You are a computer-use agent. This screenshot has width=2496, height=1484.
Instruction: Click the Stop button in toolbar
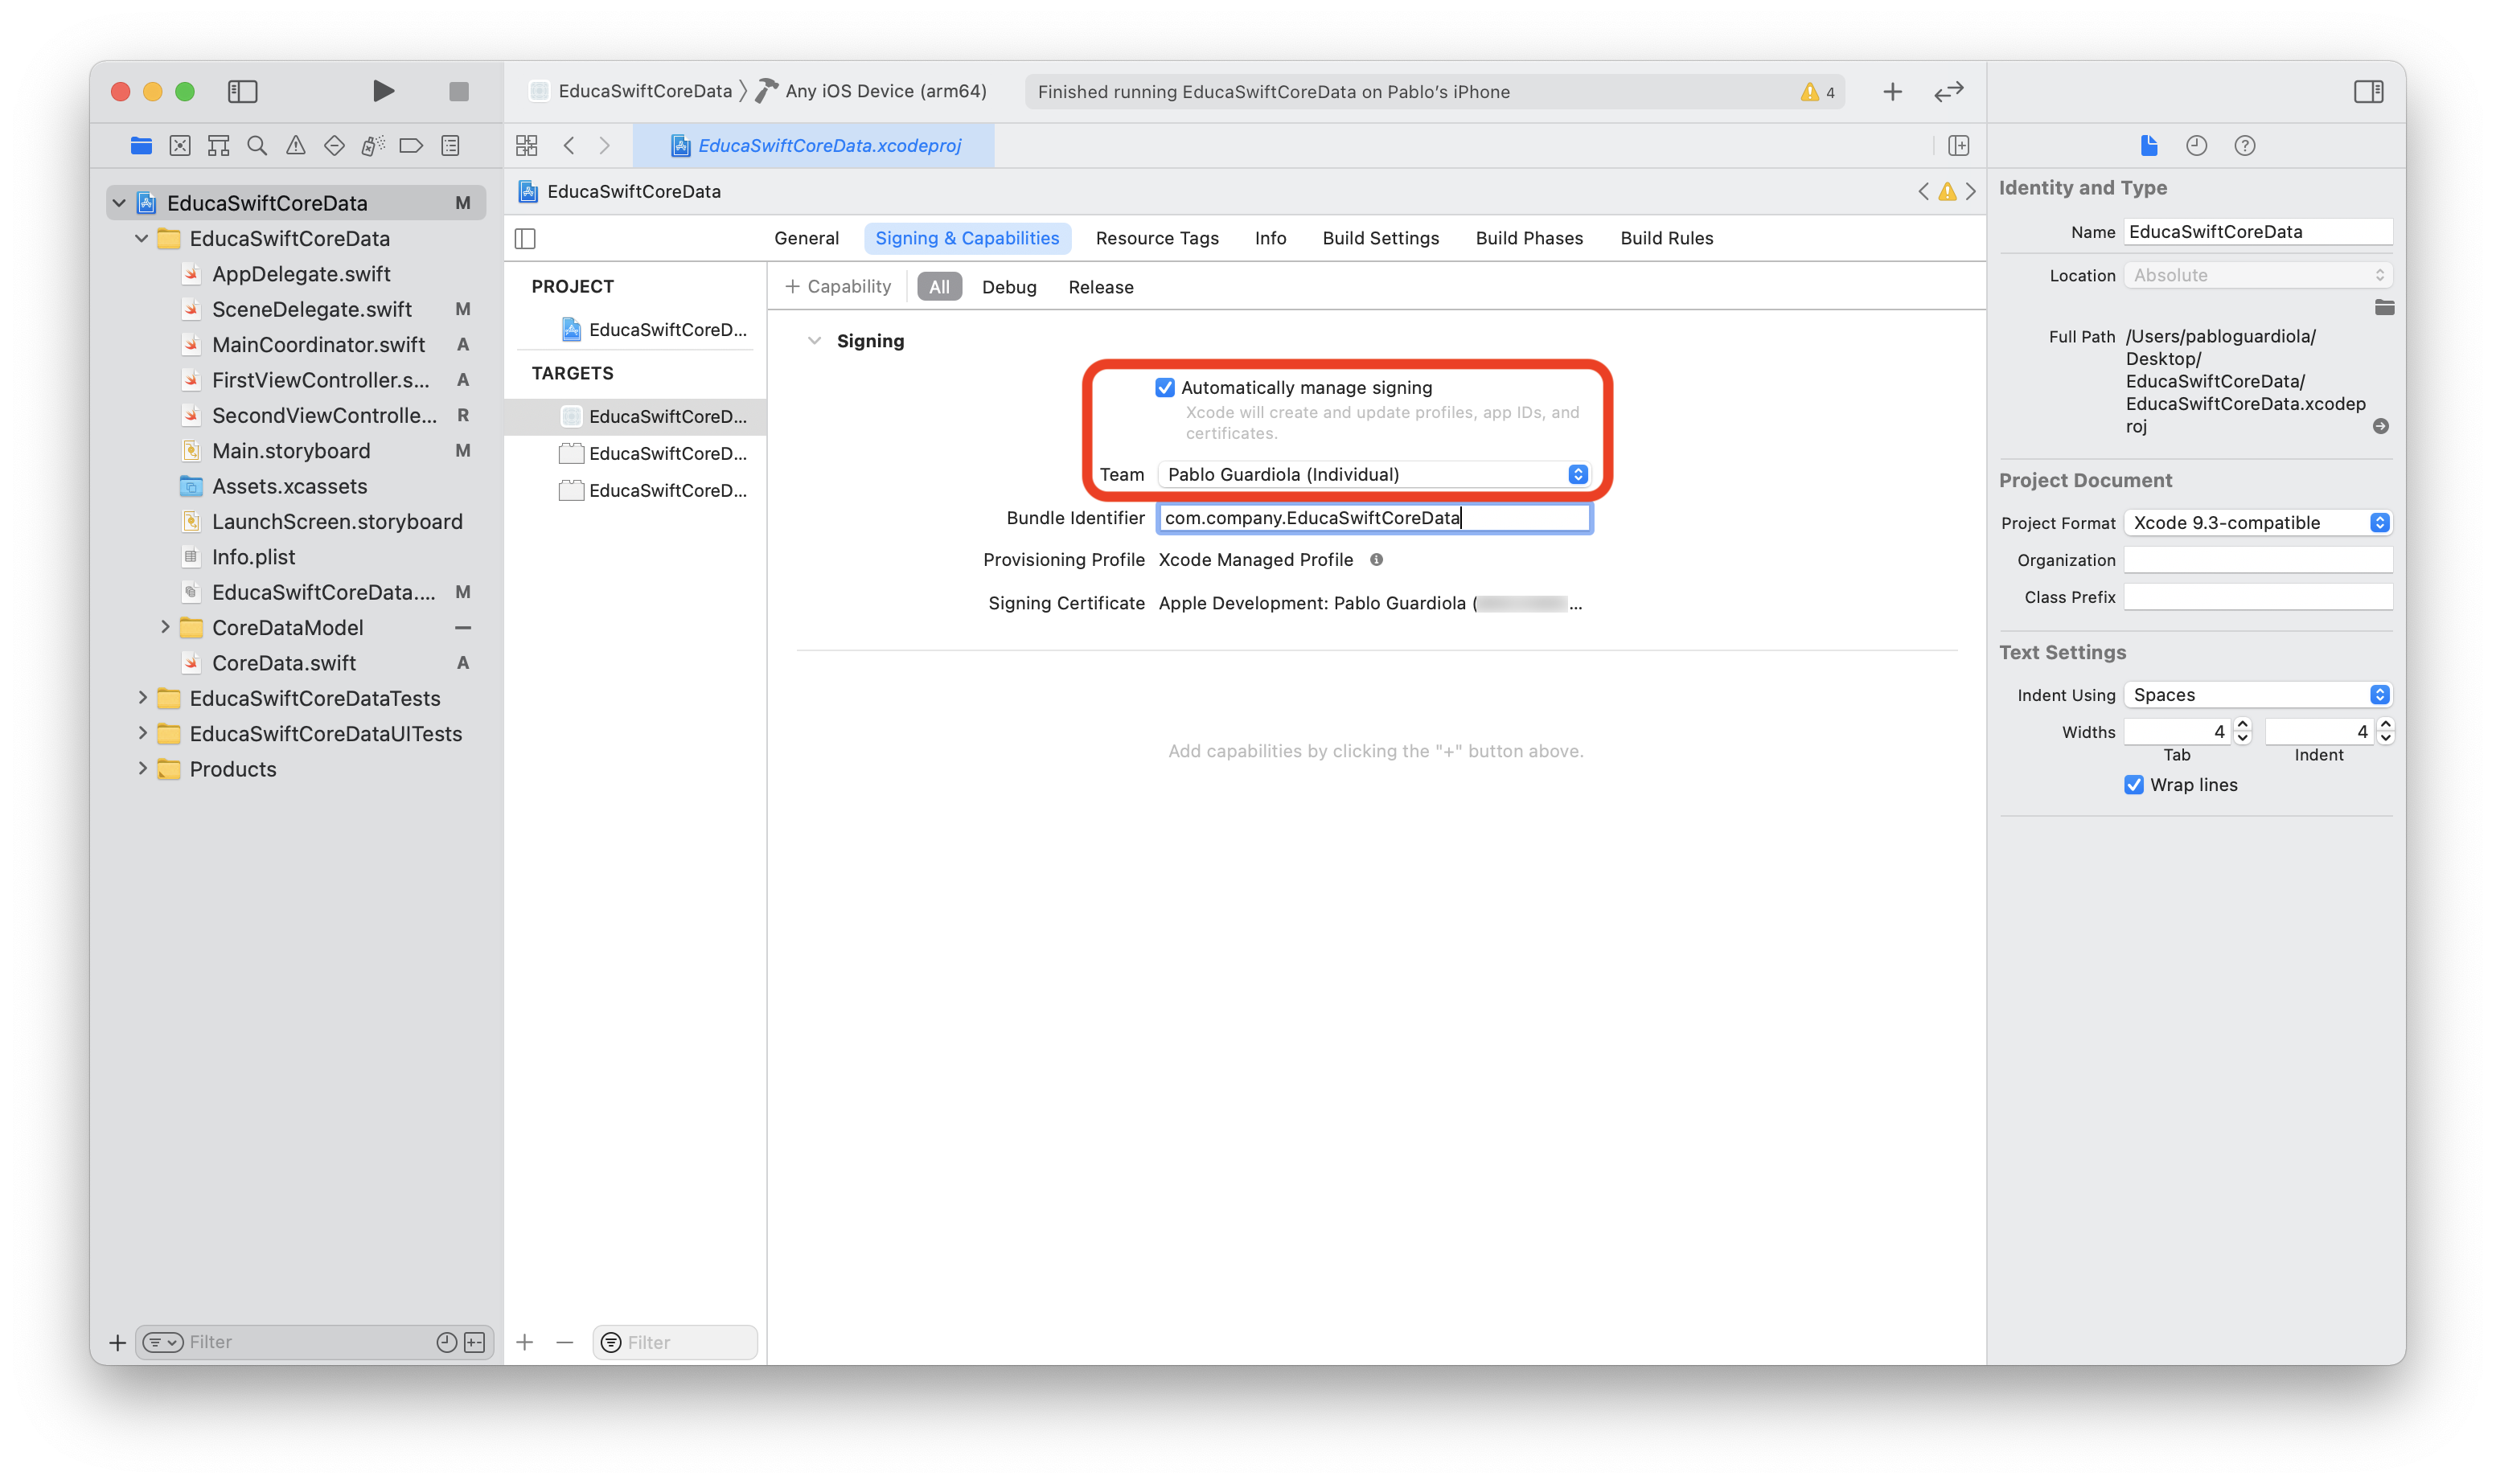[459, 92]
